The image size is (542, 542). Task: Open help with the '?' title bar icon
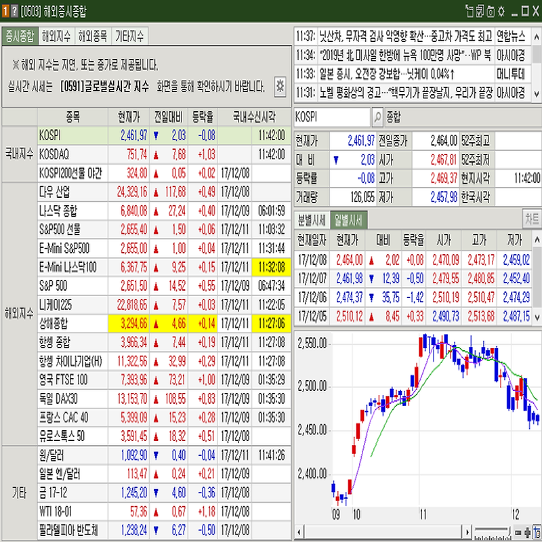click(x=14, y=11)
